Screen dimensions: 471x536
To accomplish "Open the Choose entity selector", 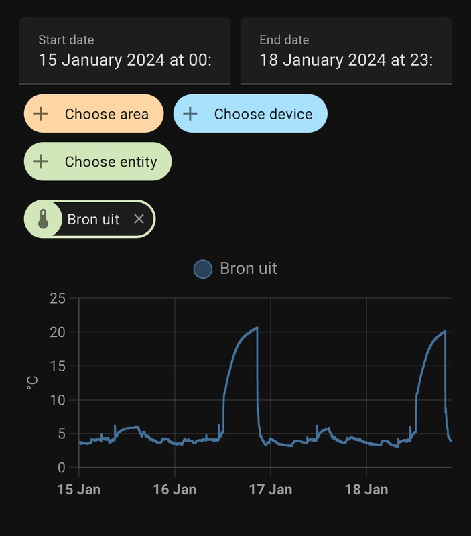I will coord(111,161).
